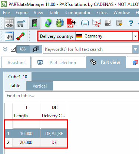The width and height of the screenshot is (139, 154).
Task: Select row number 2 header
Action: [x=9, y=142]
